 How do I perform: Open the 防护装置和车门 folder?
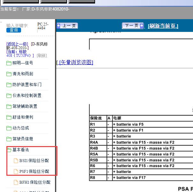point(27,85)
